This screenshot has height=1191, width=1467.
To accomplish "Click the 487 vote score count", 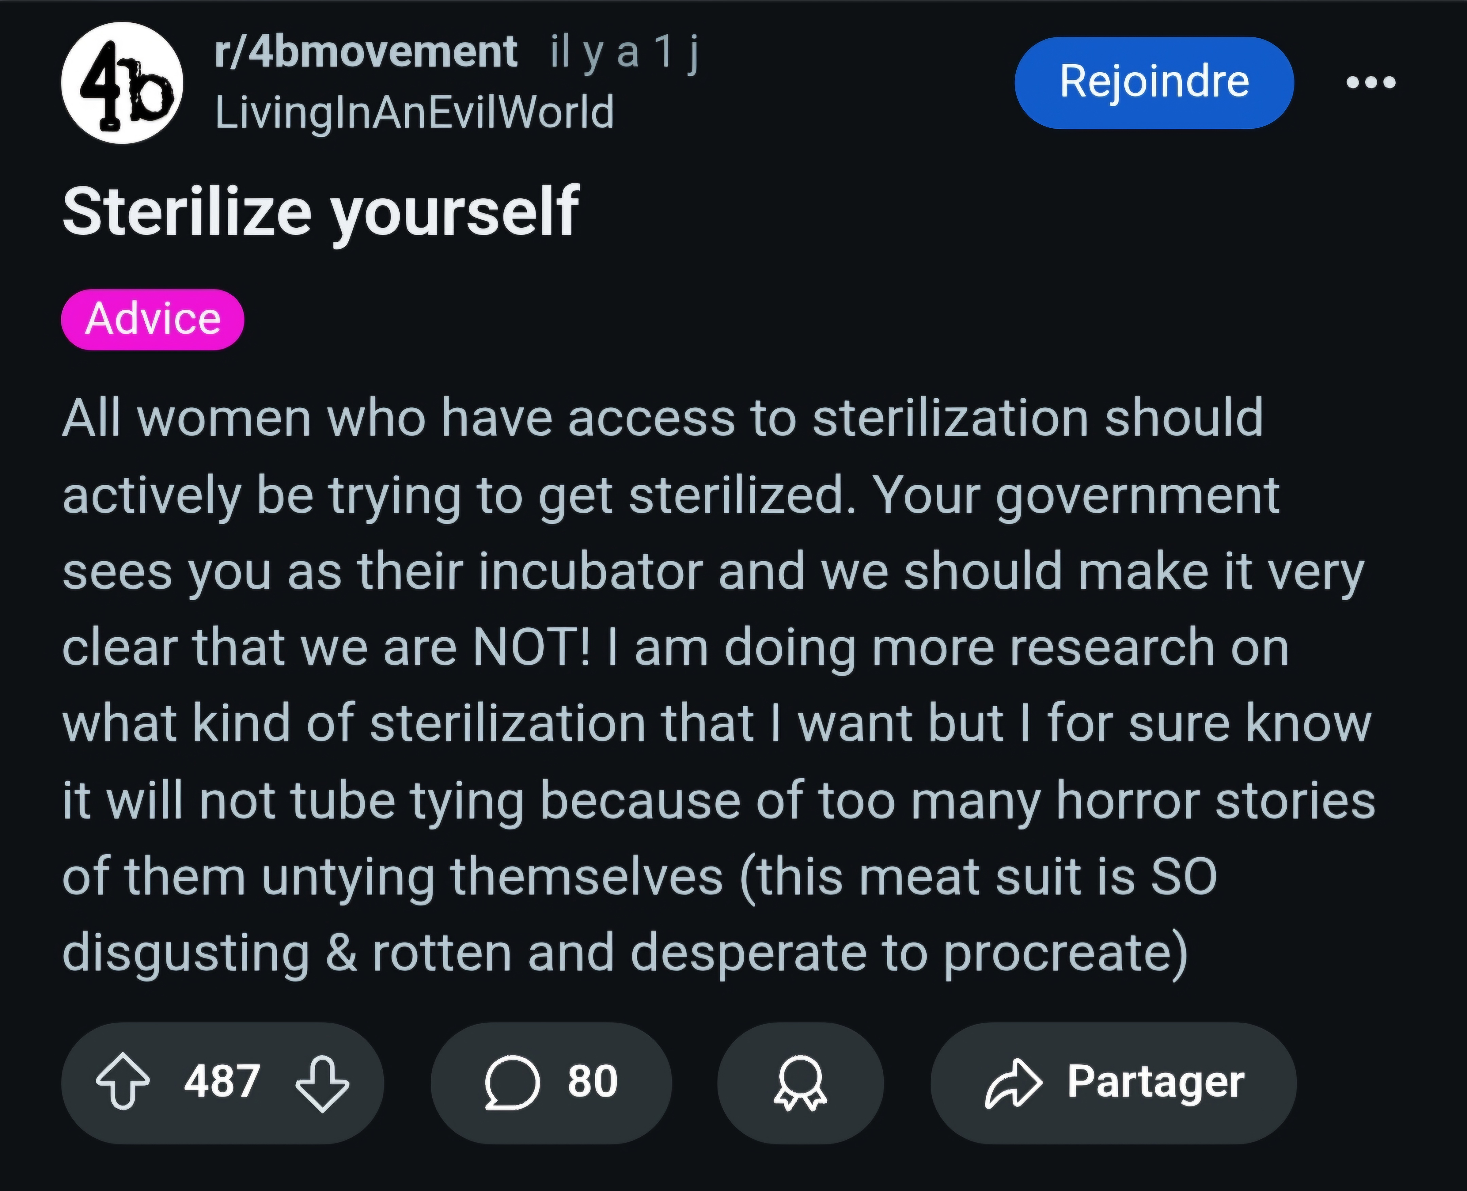I will click(x=222, y=1082).
